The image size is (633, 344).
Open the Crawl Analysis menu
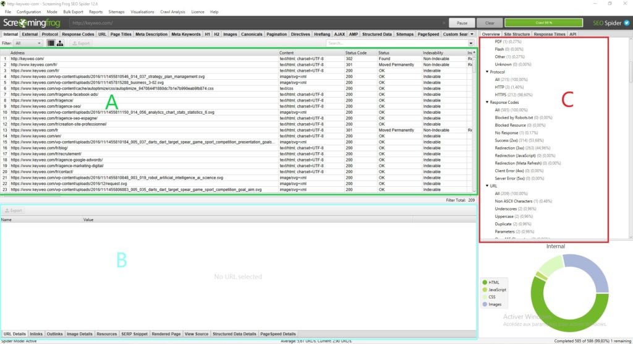[x=172, y=12]
